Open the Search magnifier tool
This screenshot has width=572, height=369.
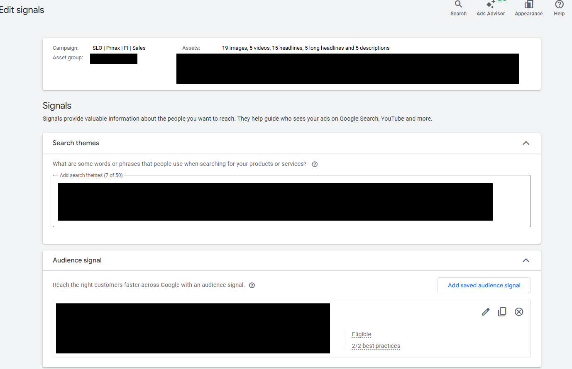pyautogui.click(x=458, y=8)
